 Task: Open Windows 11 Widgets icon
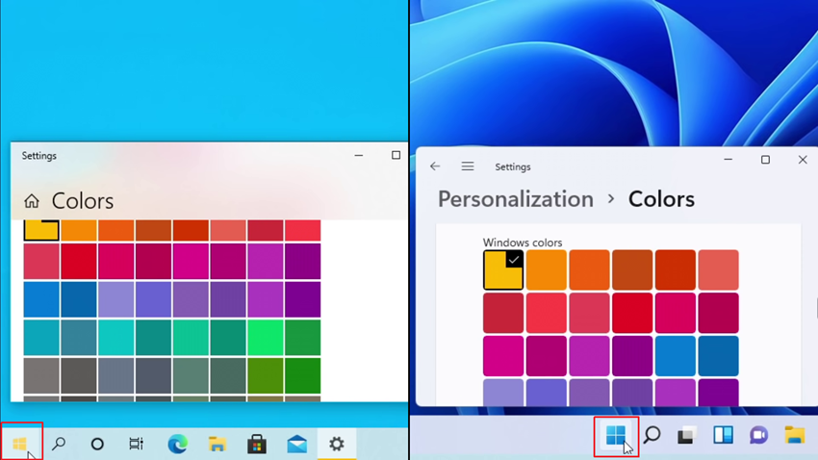click(723, 435)
